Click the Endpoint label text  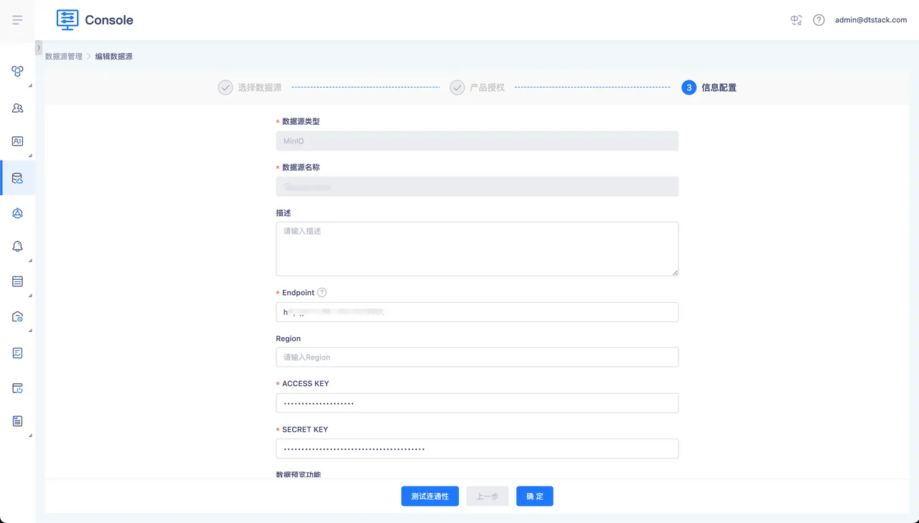pos(298,293)
